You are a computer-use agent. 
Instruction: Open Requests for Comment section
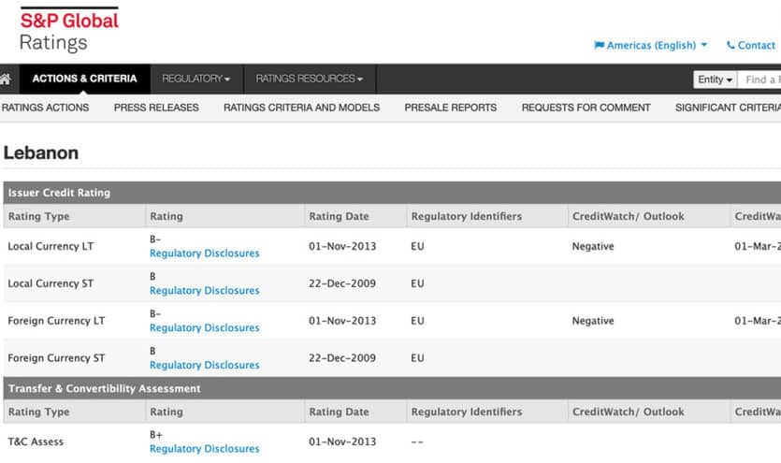tap(586, 108)
